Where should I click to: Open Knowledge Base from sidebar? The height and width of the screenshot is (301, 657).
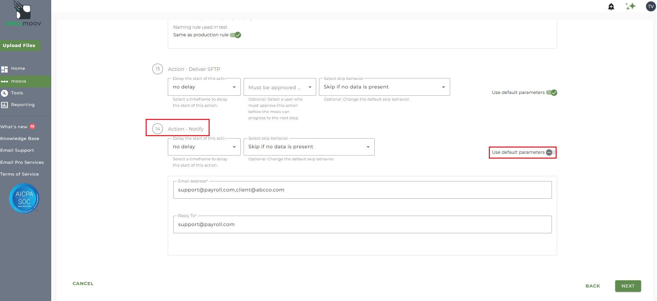[20, 139]
